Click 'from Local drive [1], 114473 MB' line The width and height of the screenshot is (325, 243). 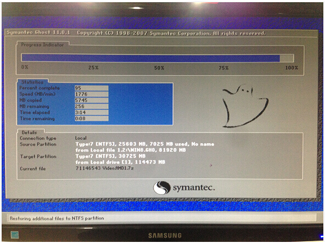tap(120, 162)
